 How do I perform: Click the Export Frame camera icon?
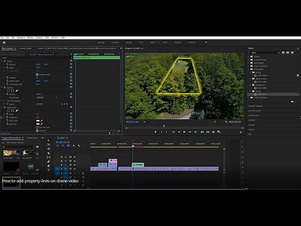point(213,132)
